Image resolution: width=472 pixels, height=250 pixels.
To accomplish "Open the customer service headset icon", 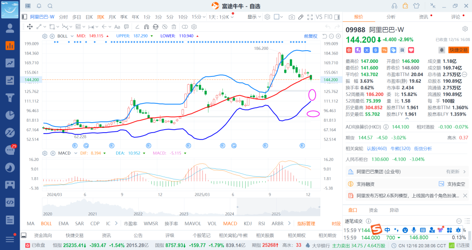I will coord(394,6).
